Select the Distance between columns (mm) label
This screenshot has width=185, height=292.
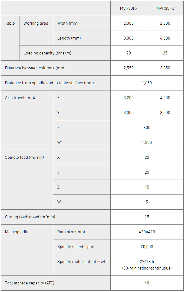pos(35,68)
